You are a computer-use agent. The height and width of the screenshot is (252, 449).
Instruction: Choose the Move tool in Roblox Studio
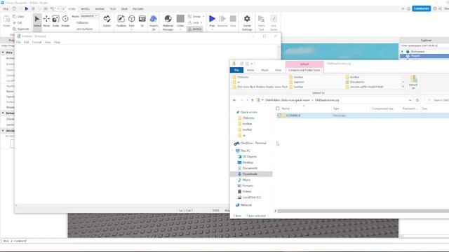coord(46,21)
